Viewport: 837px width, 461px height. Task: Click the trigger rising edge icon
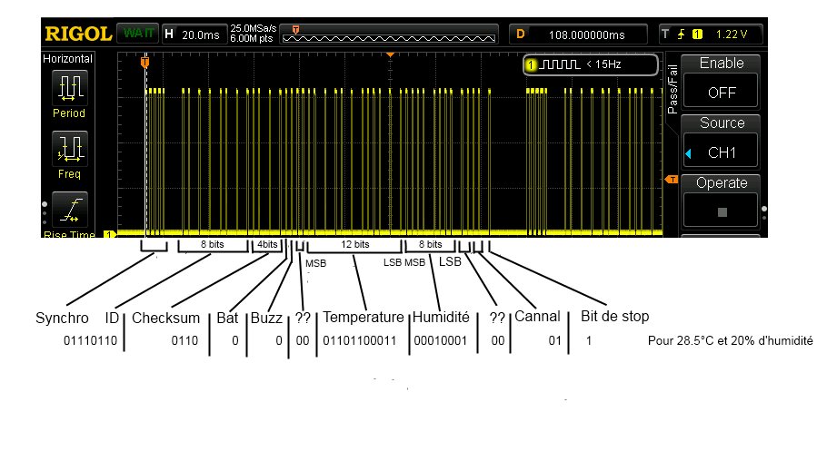coord(681,34)
